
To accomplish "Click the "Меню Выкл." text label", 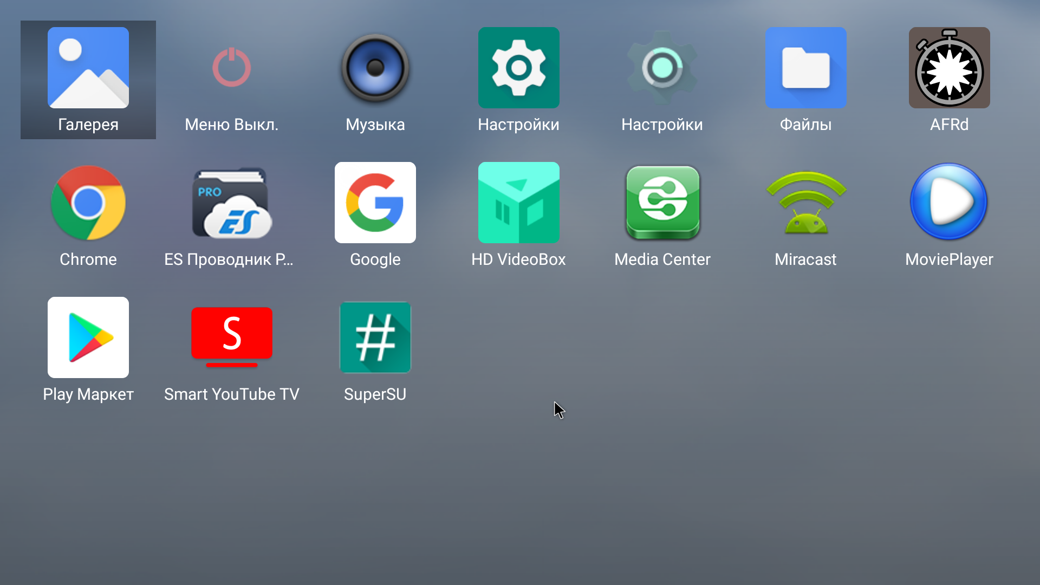I will pyautogui.click(x=232, y=125).
